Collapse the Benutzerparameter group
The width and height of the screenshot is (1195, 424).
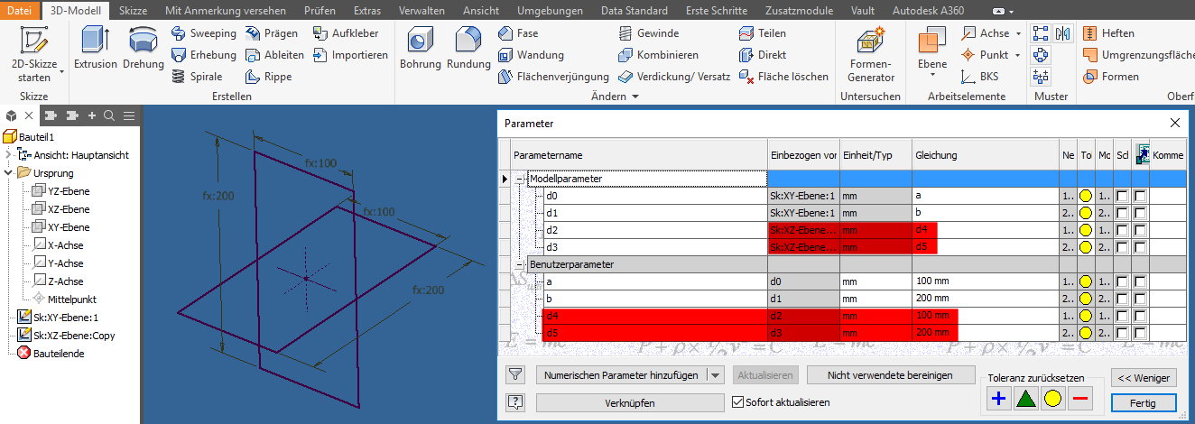[520, 264]
